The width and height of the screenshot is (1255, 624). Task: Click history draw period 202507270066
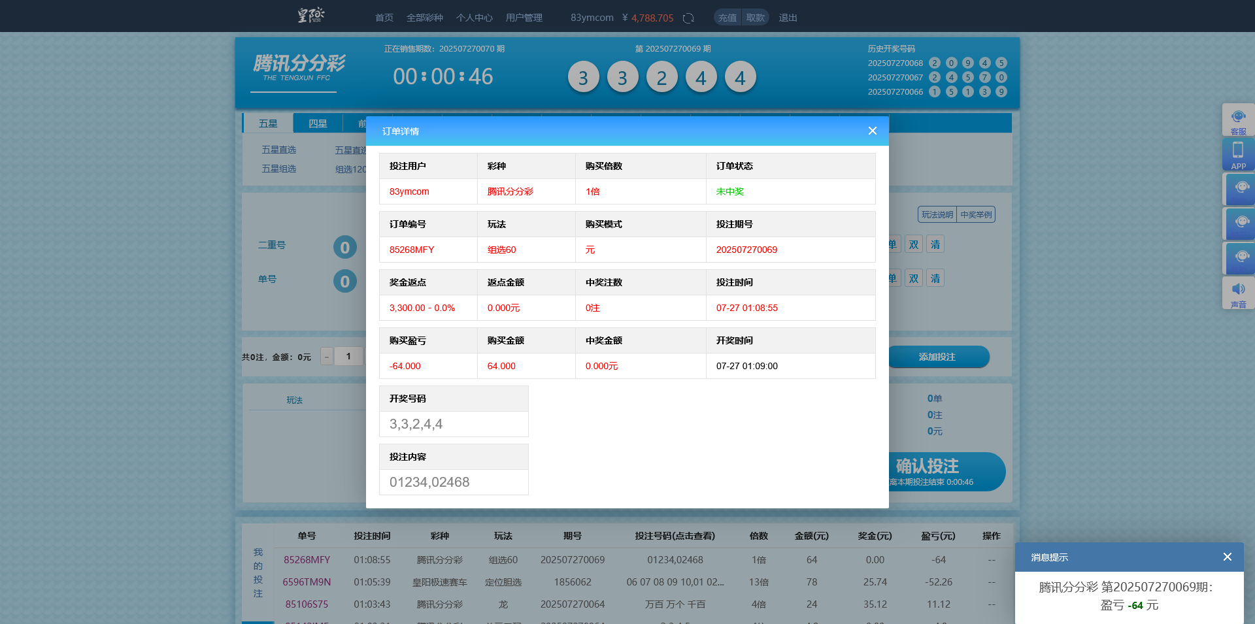tap(895, 92)
